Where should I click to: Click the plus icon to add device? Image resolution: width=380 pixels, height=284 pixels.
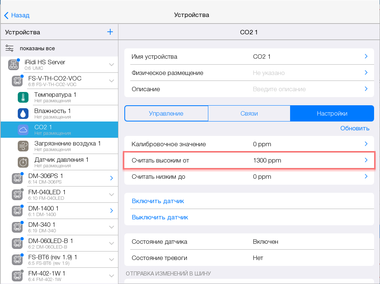point(110,32)
